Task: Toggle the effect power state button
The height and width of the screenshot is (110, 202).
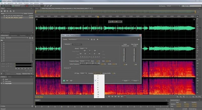Action: pyautogui.click(x=64, y=81)
